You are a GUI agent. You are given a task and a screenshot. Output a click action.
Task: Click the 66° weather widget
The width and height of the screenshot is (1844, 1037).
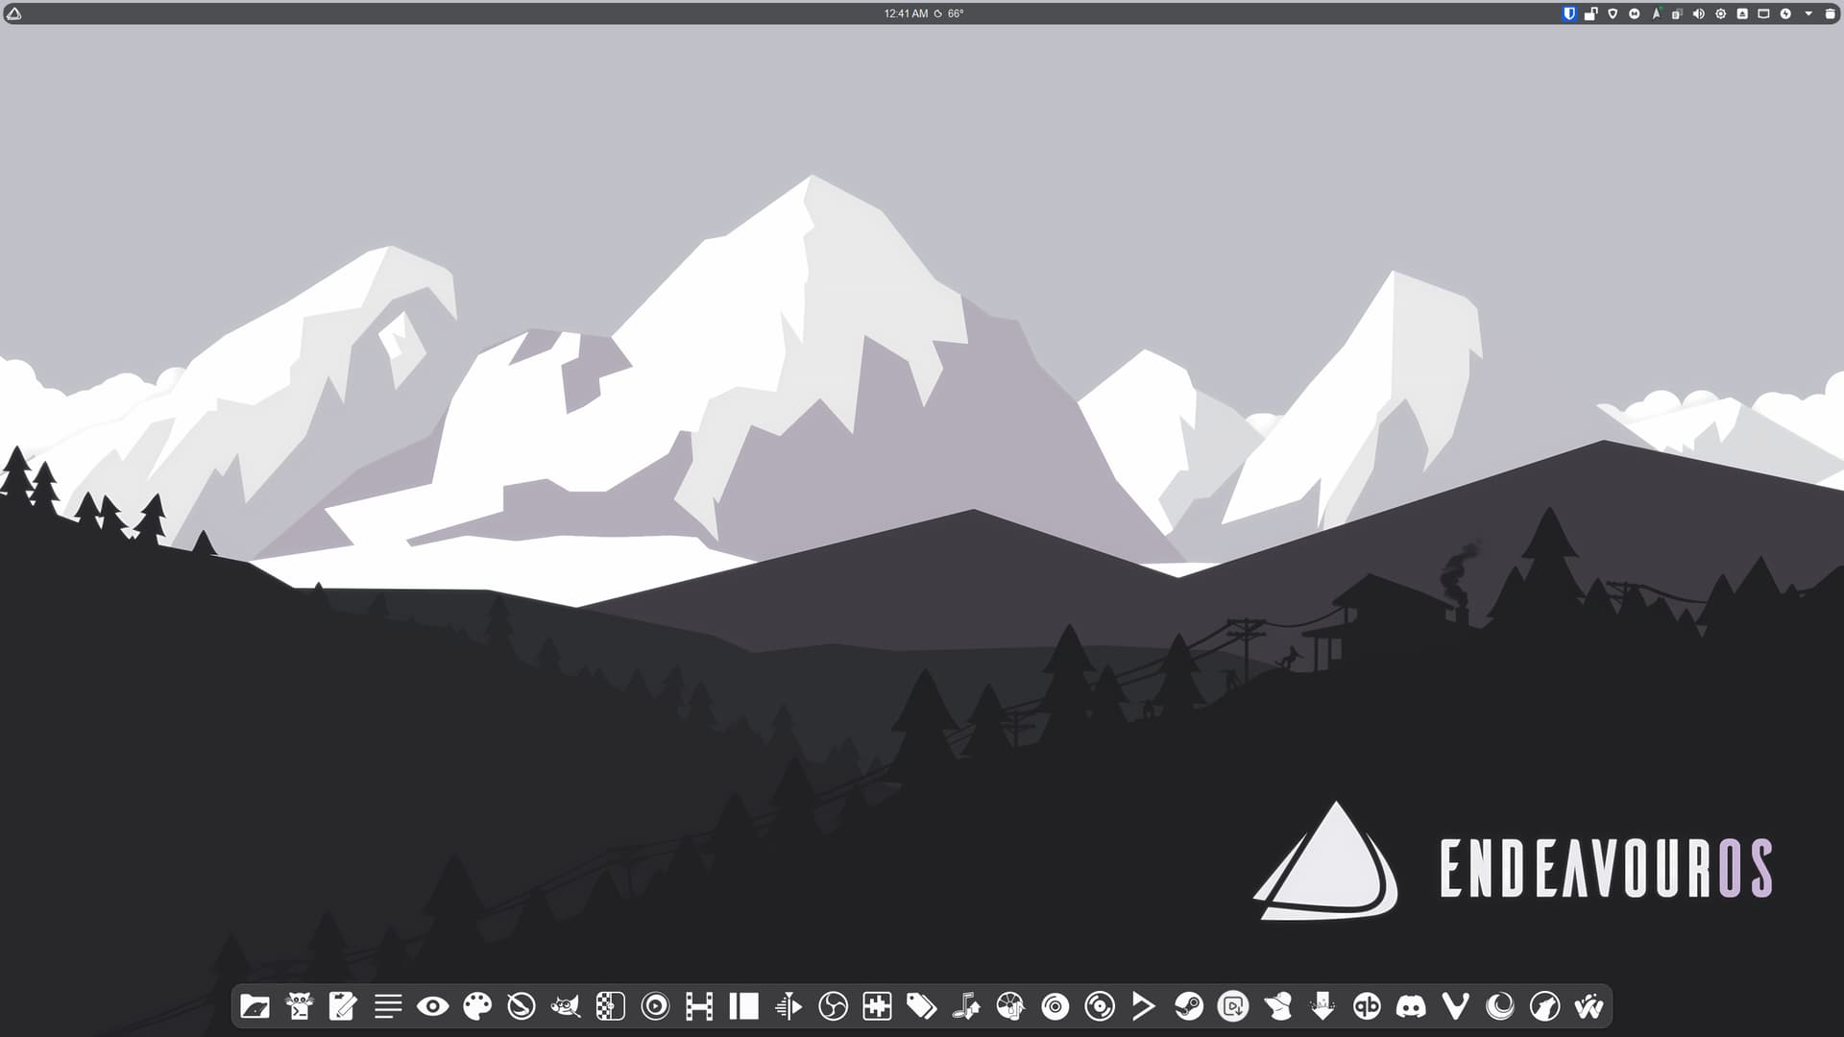[951, 13]
